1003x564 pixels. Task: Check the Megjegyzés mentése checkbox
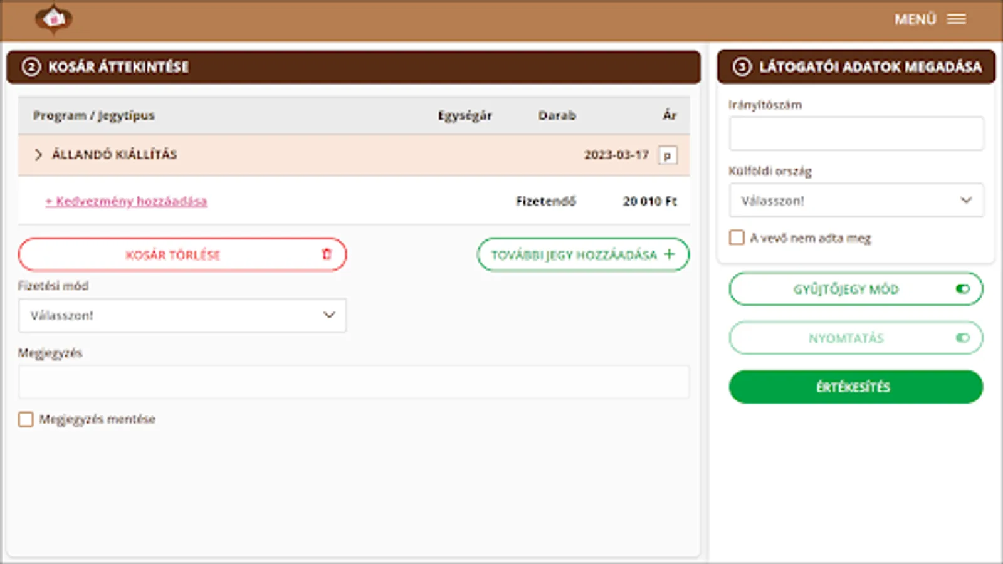click(26, 419)
